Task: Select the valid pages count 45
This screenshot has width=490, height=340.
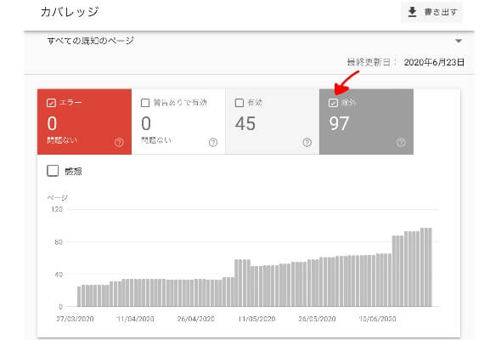Action: (x=245, y=123)
